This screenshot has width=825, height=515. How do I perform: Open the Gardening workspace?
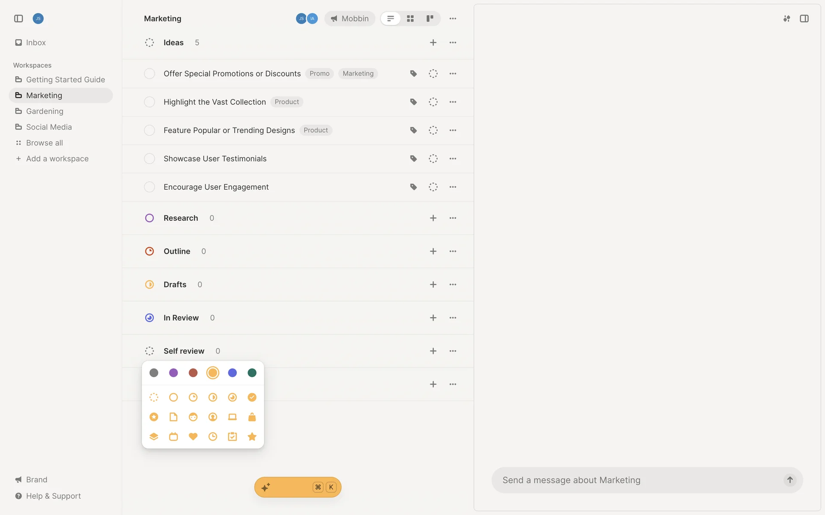[x=45, y=111]
